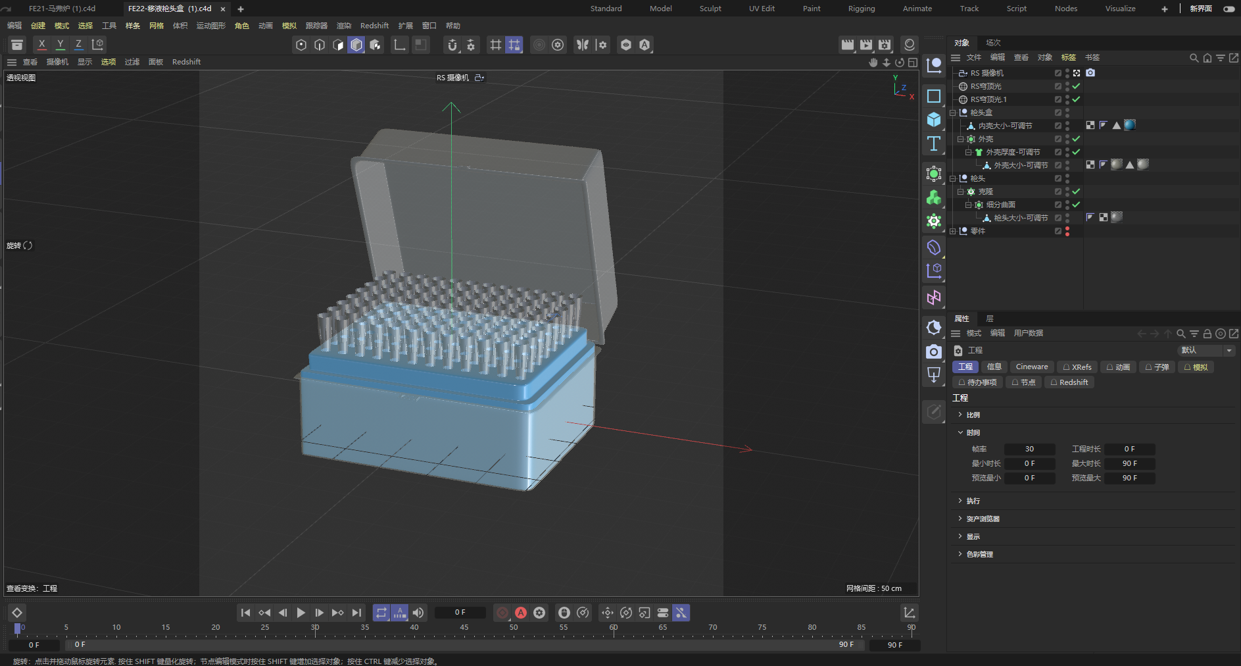Click the workplane grid icon in toolbar
Image resolution: width=1241 pixels, height=666 pixels.
496,45
